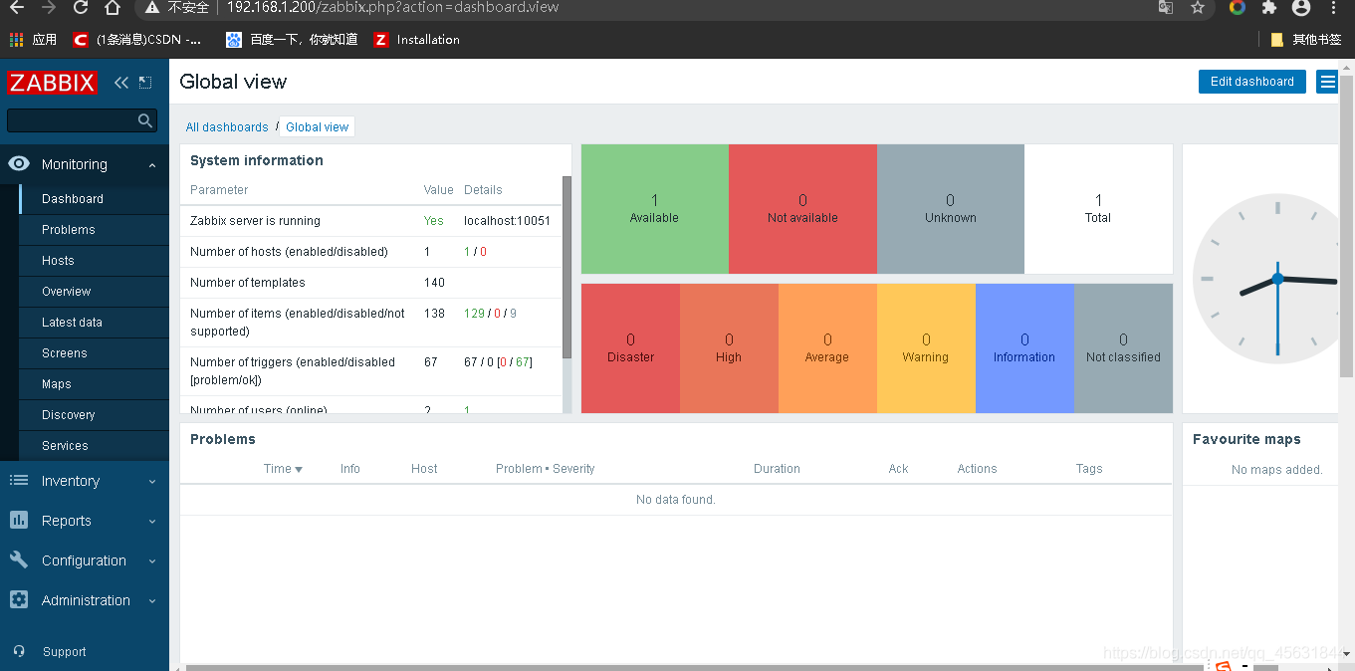Click the Monitoring eye icon
The height and width of the screenshot is (671, 1355).
coord(18,164)
